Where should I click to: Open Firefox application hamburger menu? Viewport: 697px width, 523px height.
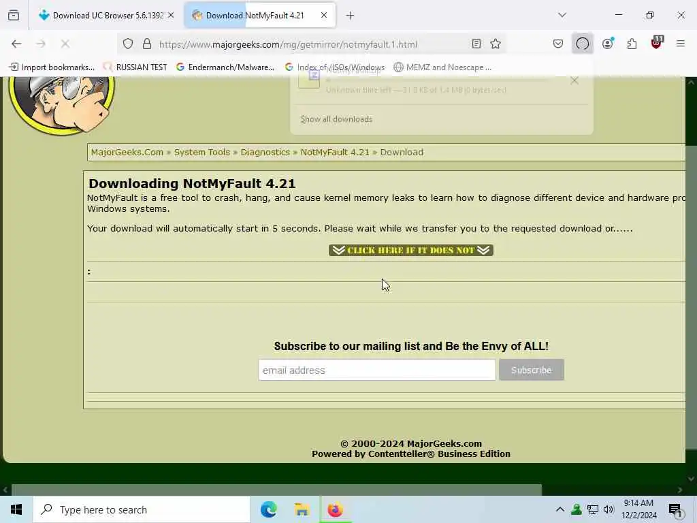[681, 44]
